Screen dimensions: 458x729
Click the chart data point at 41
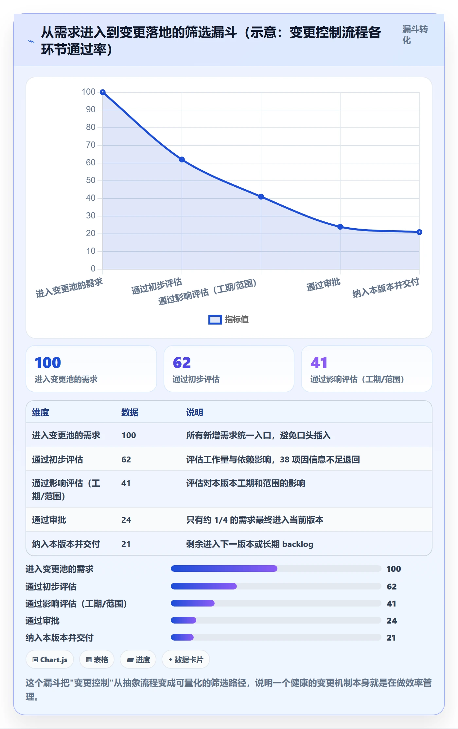[261, 197]
